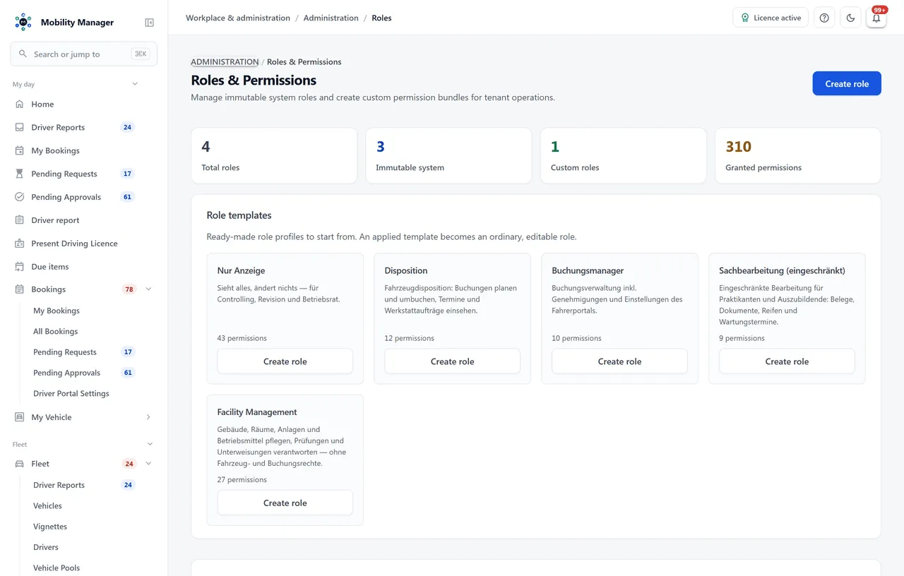Create role from Disposition template
904x576 pixels.
[x=453, y=361]
